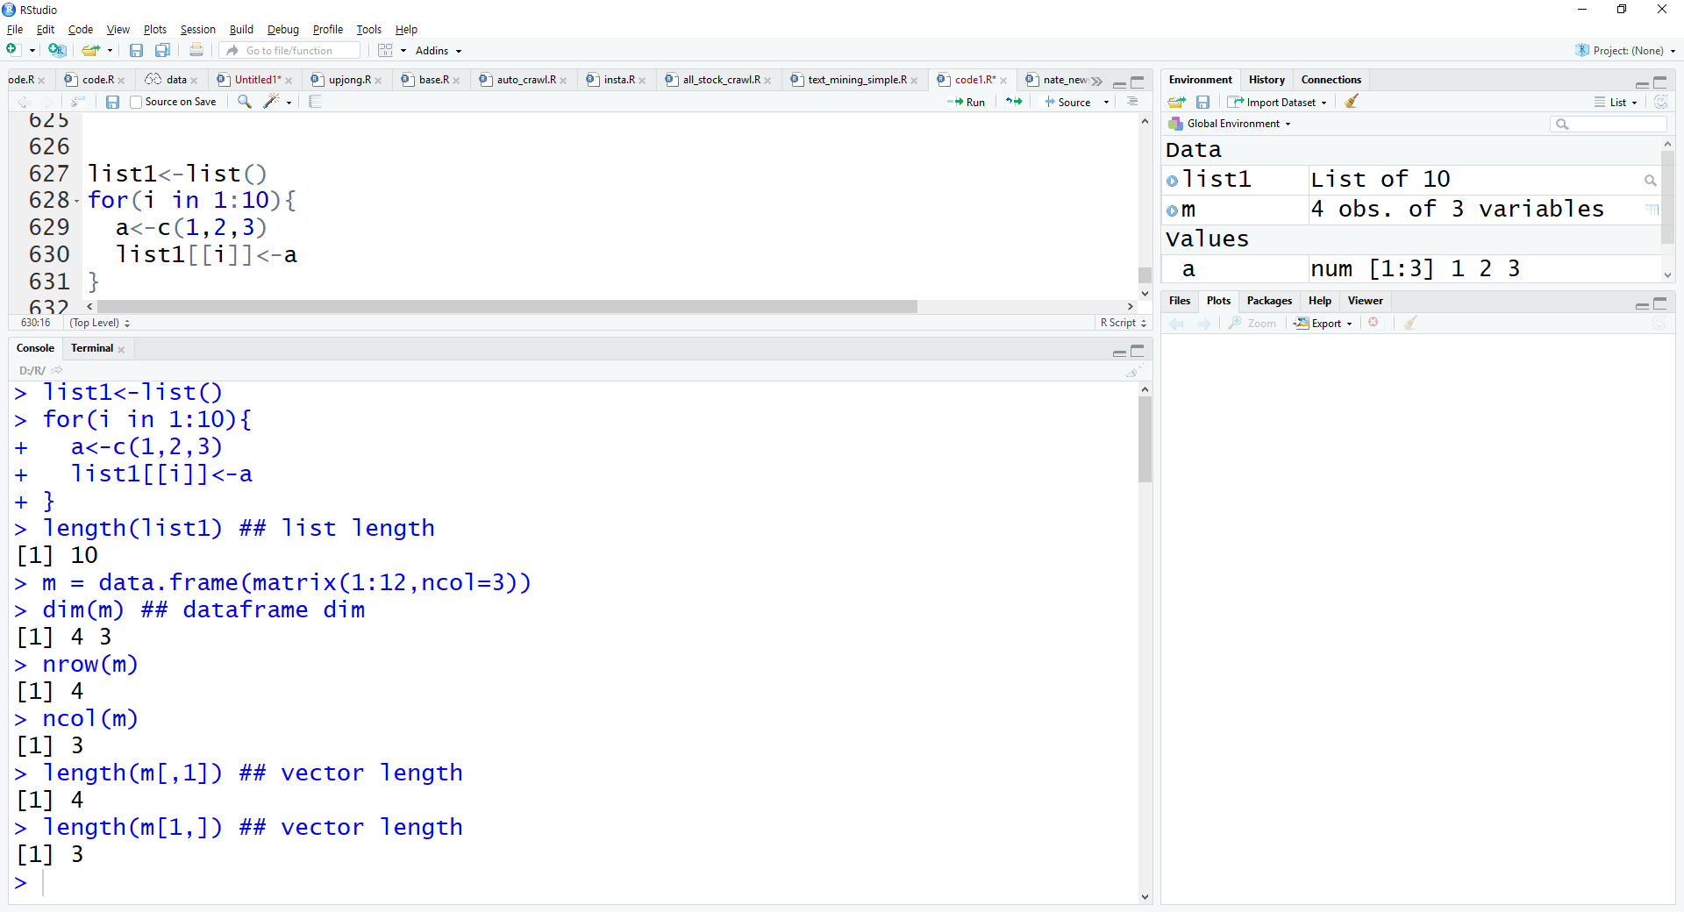The height and width of the screenshot is (912, 1684).
Task: Run the current line with Run button
Action: 966,103
